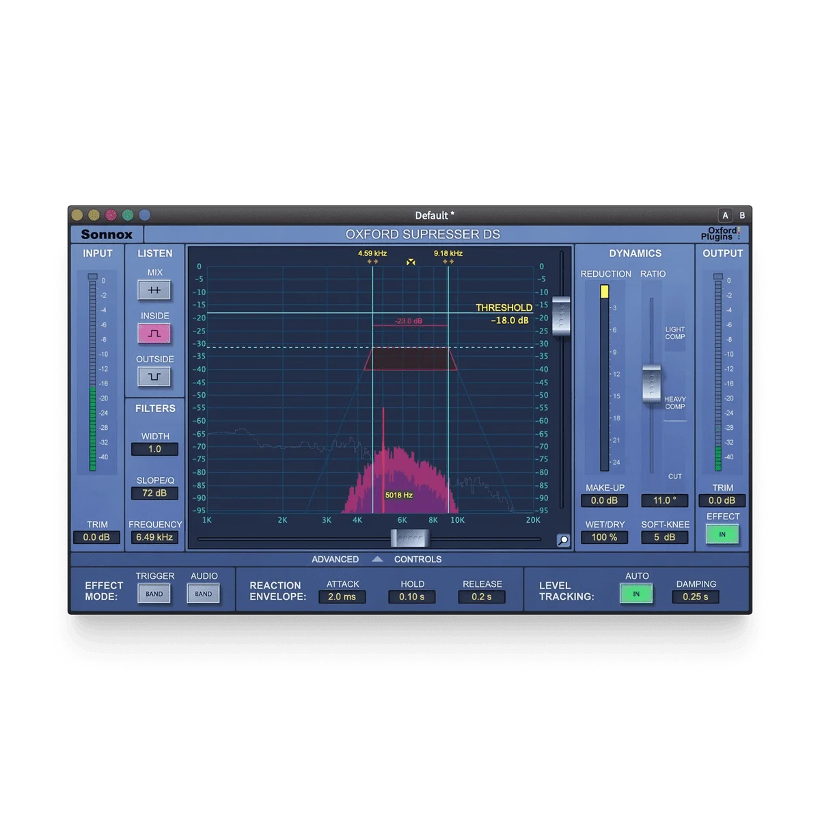
Task: Click the Default * preset title
Action: pos(435,215)
